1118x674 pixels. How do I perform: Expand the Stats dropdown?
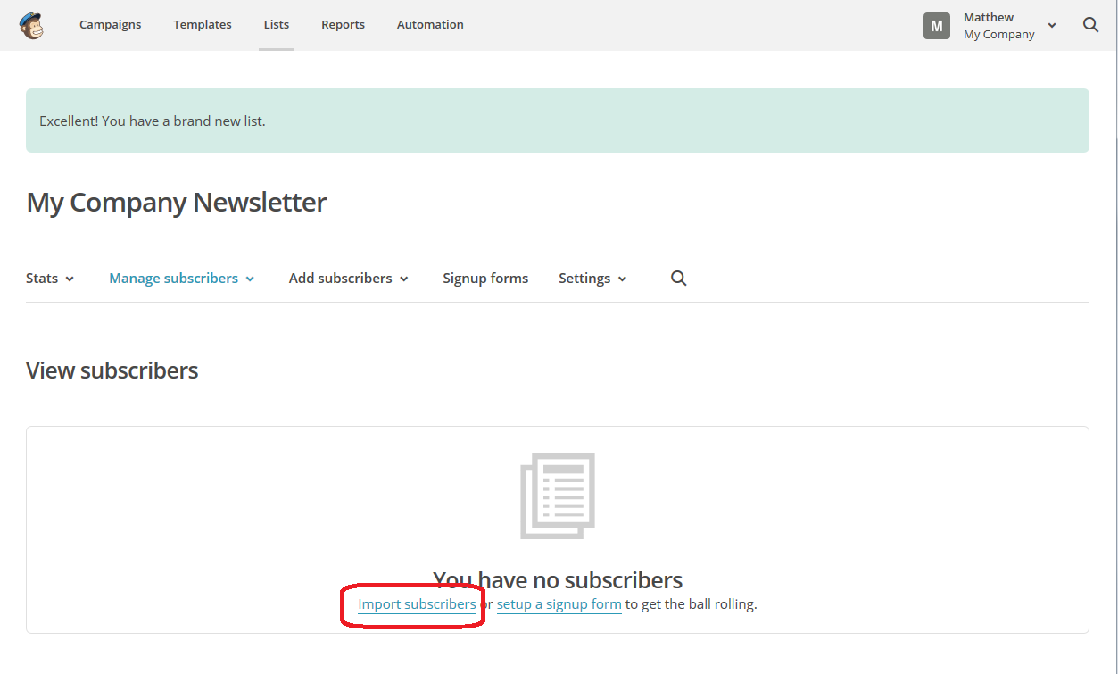pyautogui.click(x=50, y=279)
